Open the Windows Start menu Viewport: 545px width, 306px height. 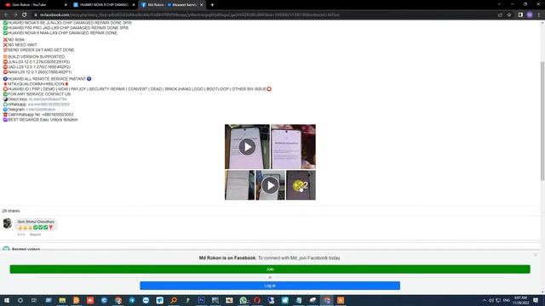pos(6,300)
